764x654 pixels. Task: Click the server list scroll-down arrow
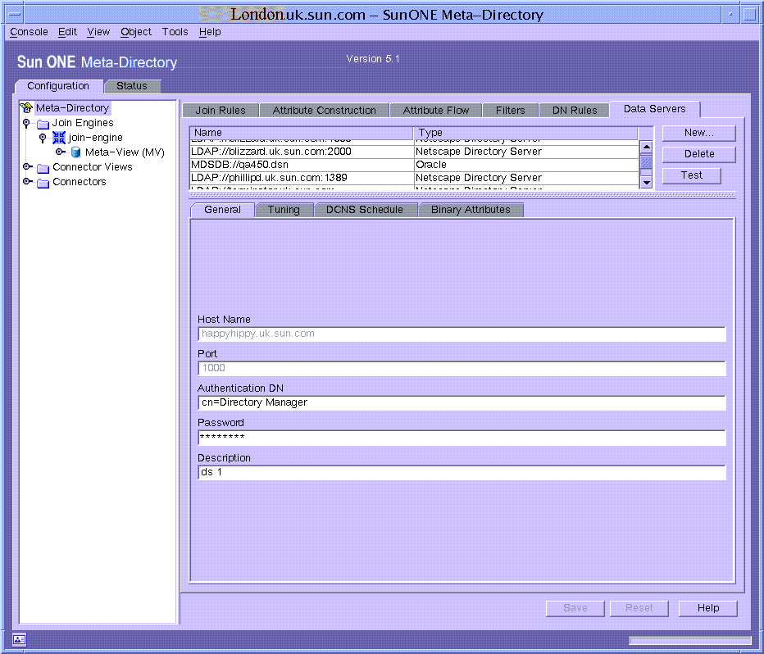click(646, 183)
